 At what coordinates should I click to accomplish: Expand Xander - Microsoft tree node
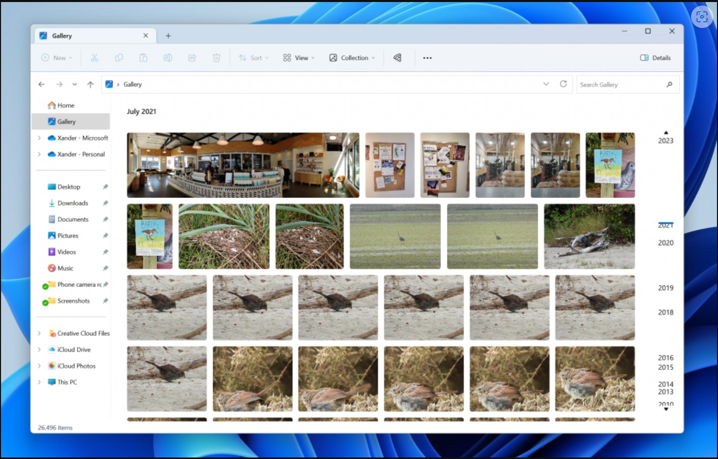39,138
